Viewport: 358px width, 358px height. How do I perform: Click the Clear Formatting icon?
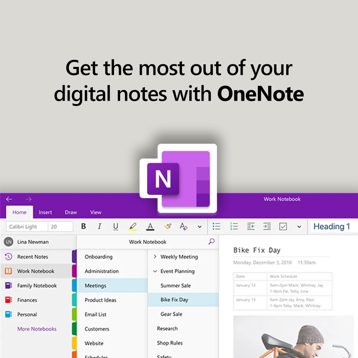tap(184, 226)
